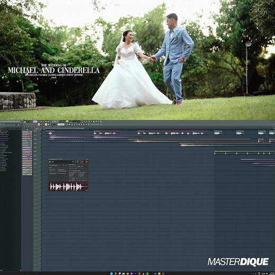
Task: Adjust the blue channel volume knob
Action: [x=78, y=161]
